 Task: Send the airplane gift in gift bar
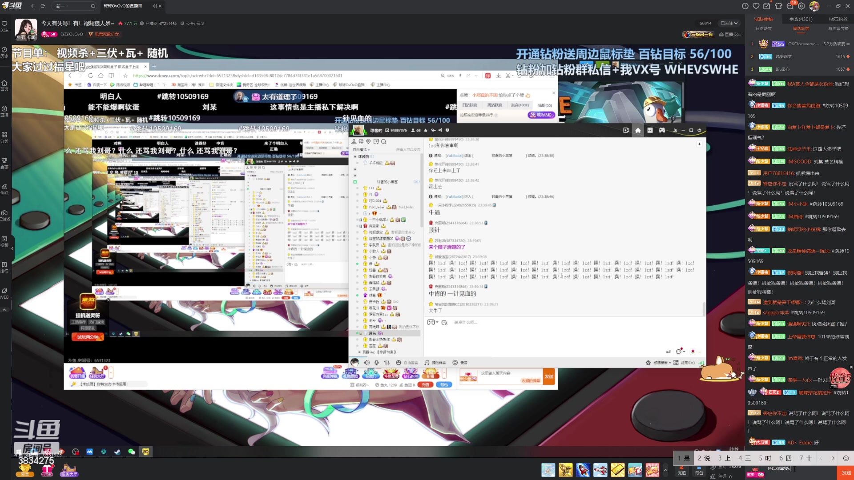(x=548, y=470)
